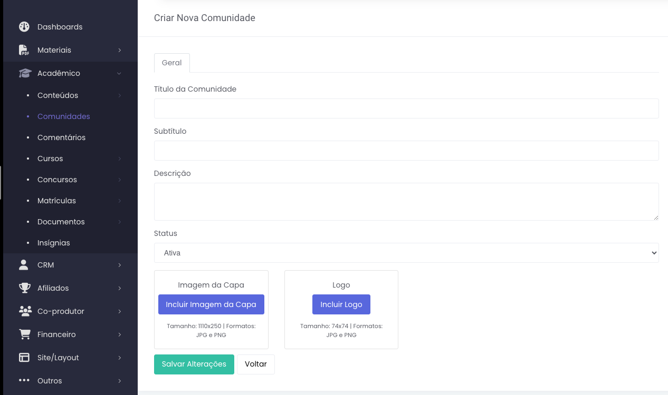Open the Comentários sidebar item

(61, 137)
